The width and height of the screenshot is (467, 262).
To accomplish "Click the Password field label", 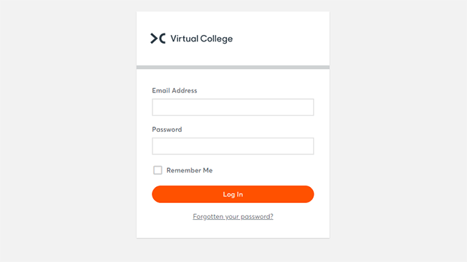I will (x=167, y=130).
